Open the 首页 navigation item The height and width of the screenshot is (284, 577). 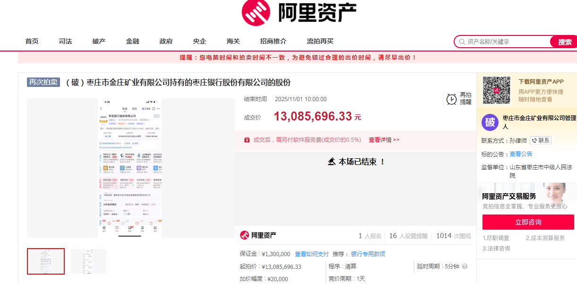(32, 41)
